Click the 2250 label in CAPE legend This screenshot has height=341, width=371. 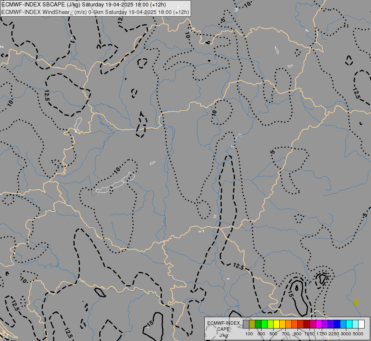(334, 334)
